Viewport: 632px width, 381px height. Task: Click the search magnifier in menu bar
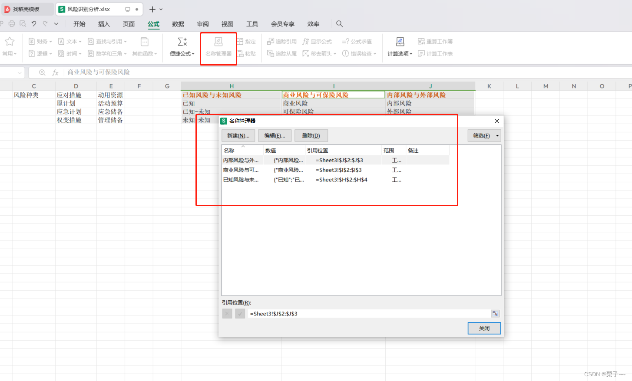[340, 24]
